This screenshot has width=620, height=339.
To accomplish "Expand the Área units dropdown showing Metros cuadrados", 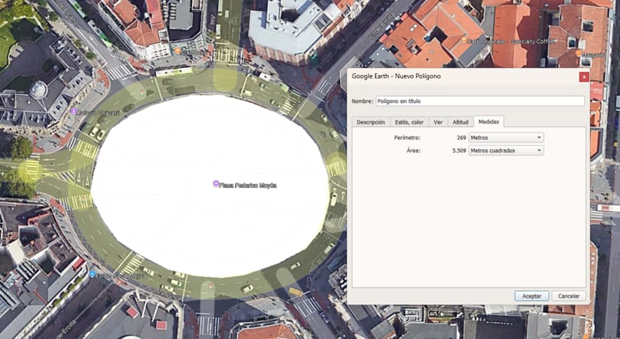I will [x=506, y=150].
